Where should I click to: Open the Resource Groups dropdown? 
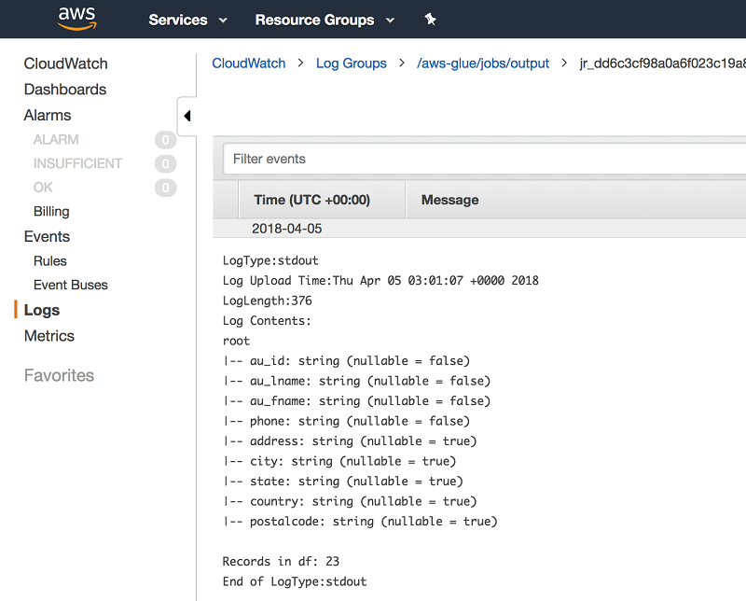(325, 20)
